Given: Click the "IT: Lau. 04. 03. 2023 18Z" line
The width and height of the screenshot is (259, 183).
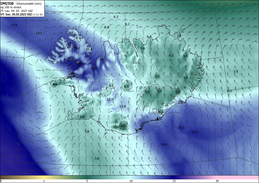Looking at the screenshot, I should [17, 11].
